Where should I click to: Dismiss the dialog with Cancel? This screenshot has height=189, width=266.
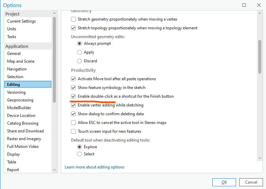[251, 182]
